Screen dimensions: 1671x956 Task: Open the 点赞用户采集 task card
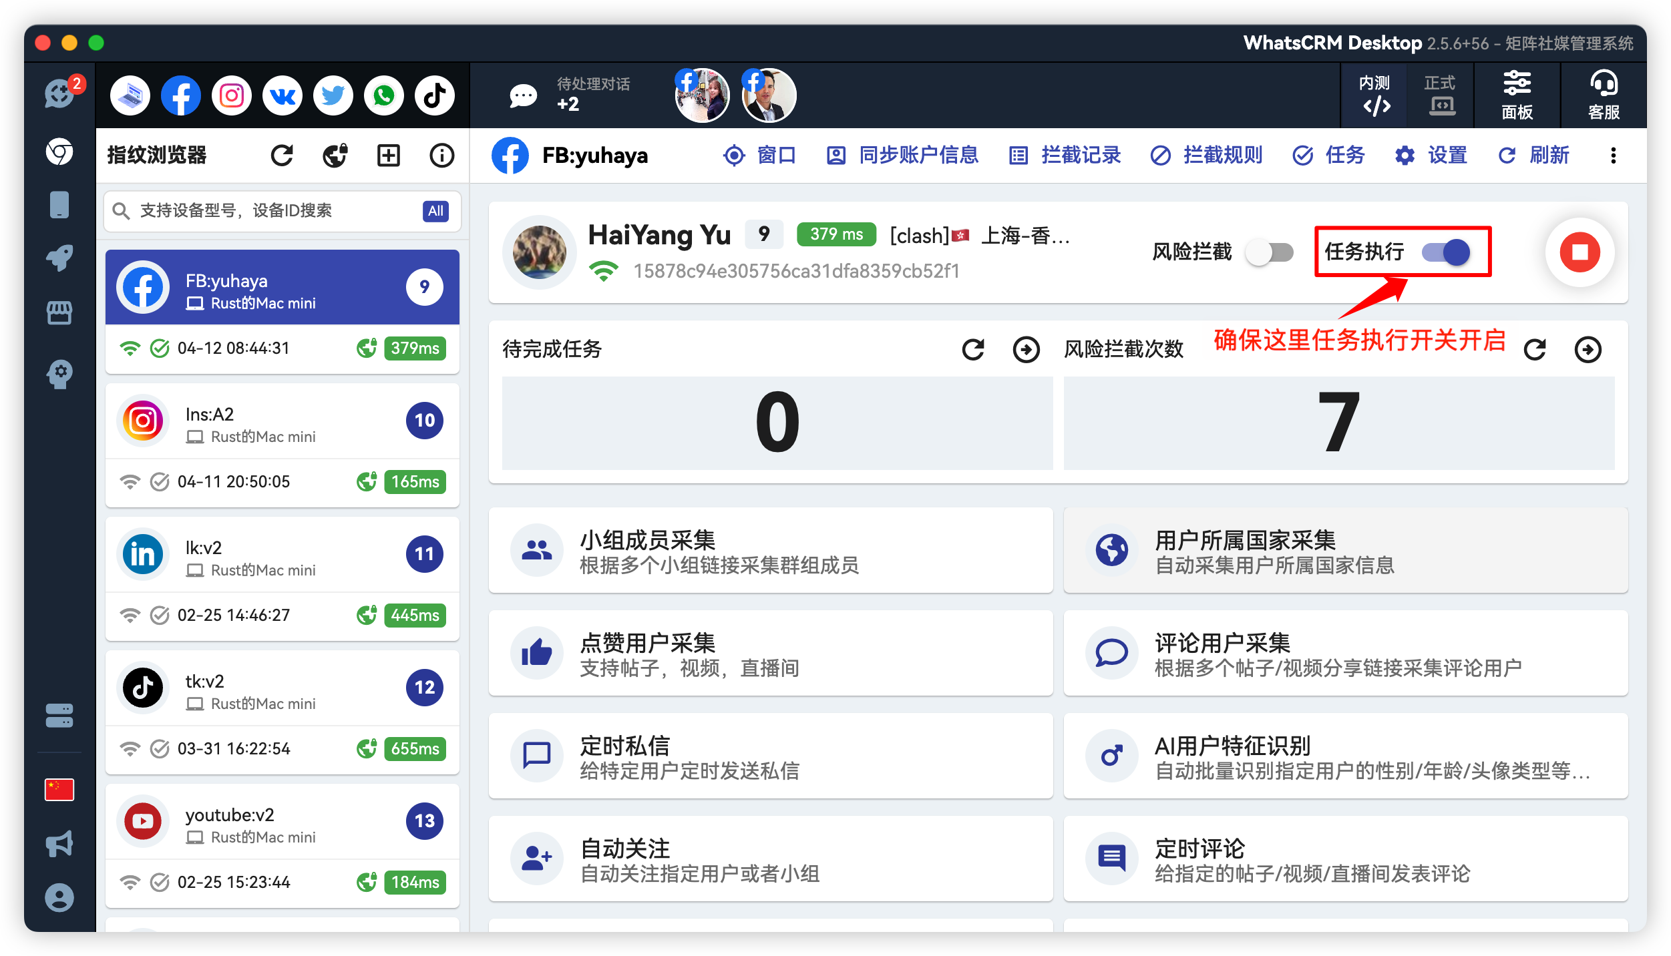(x=771, y=653)
